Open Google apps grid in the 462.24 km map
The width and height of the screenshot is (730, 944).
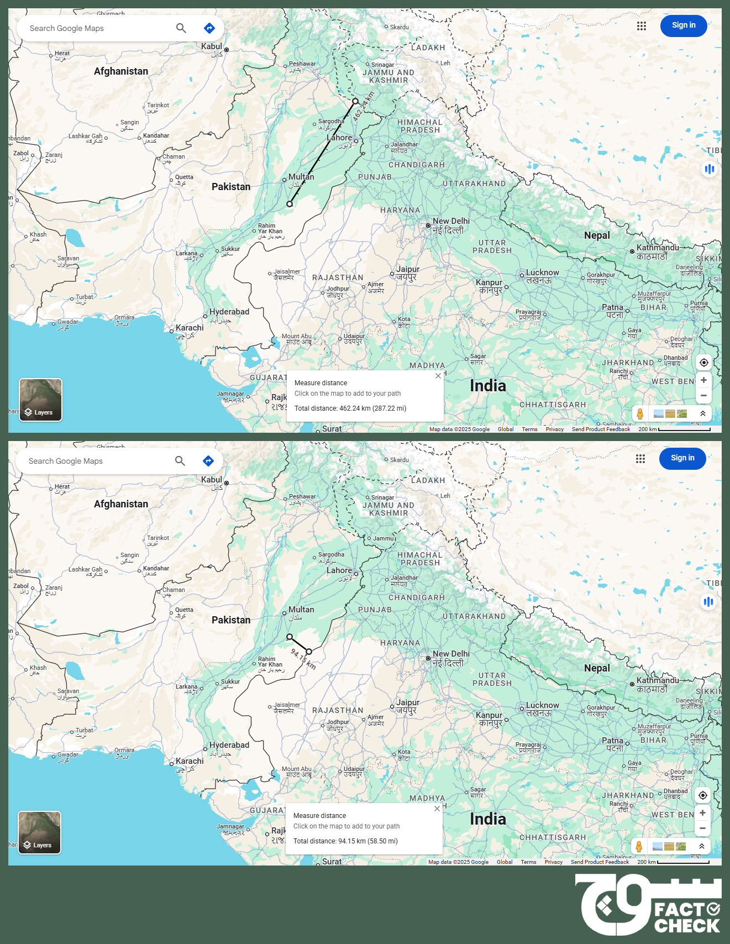tap(642, 26)
